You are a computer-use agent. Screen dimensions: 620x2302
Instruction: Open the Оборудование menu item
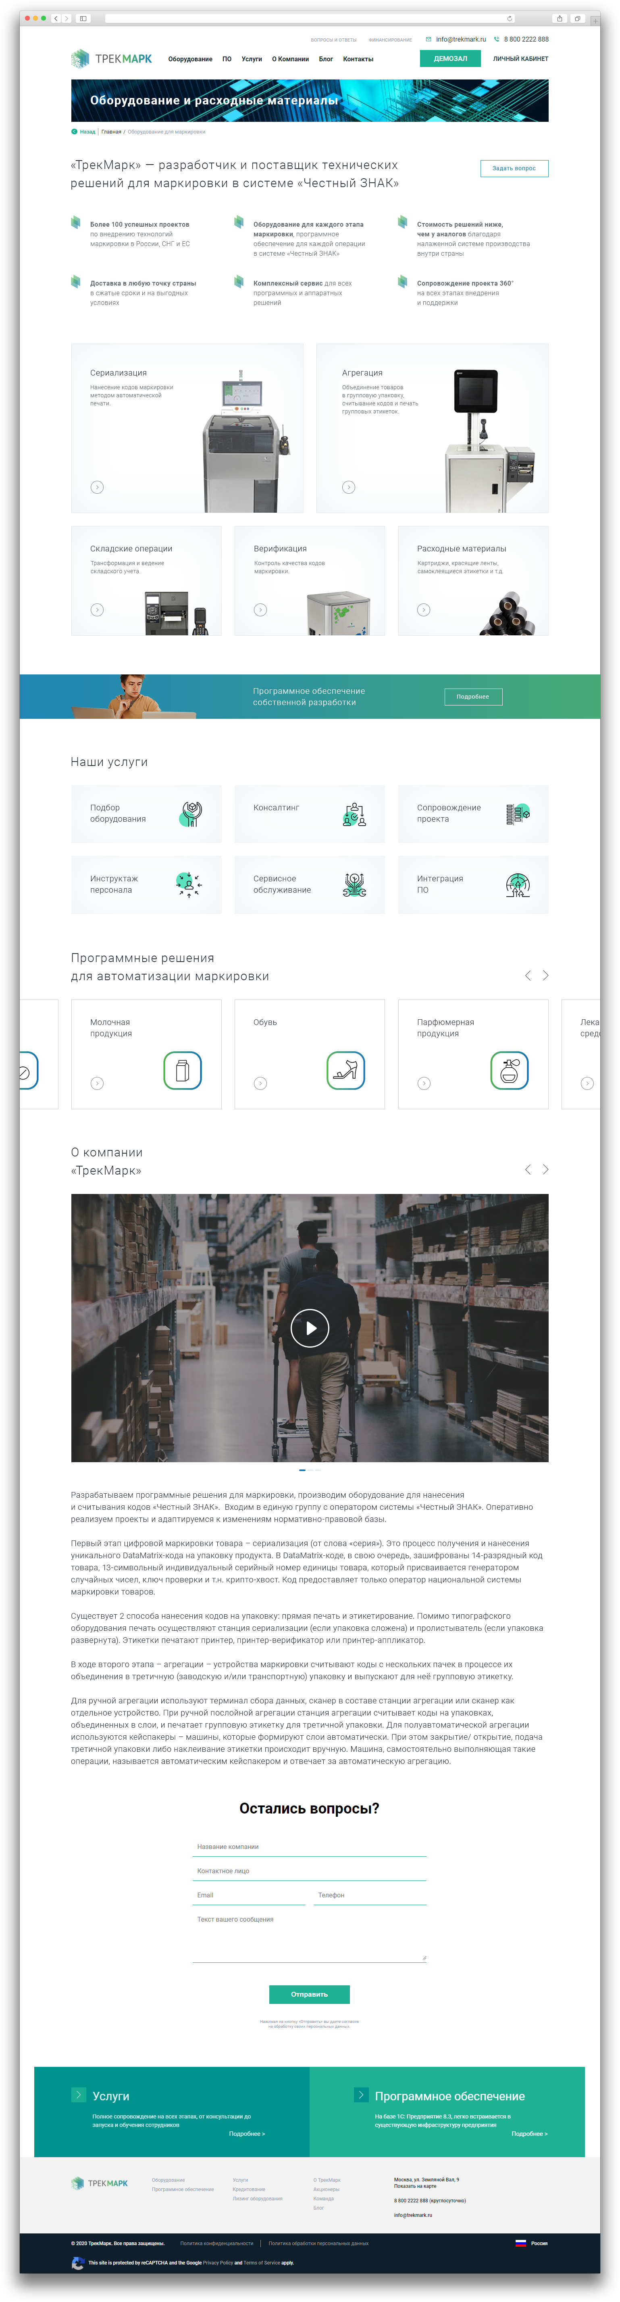190,59
